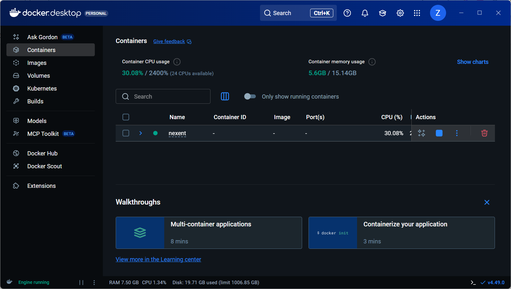The image size is (511, 289).
Task: Toggle Only show running containers
Action: tap(250, 96)
